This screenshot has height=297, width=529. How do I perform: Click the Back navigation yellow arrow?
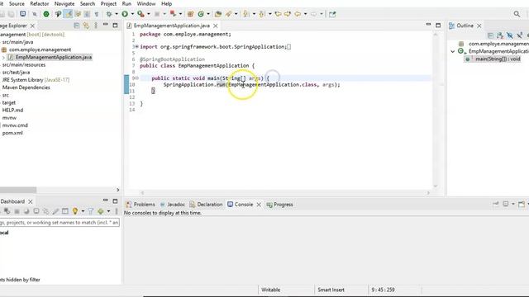(298, 14)
